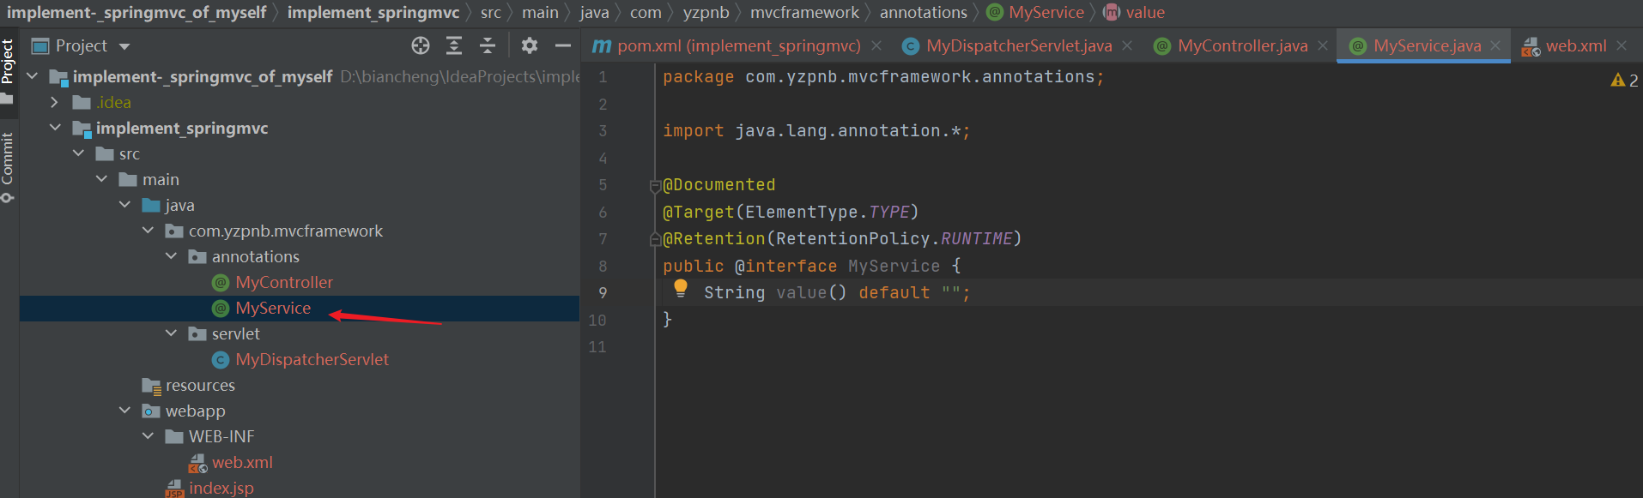This screenshot has height=498, width=1643.
Task: Click the intention light bulb on line 9
Action: (681, 289)
